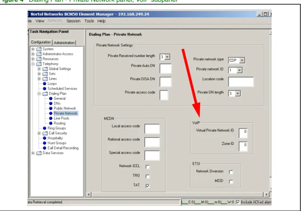
Task: Click the Resources folder icon
Action: 39,59
